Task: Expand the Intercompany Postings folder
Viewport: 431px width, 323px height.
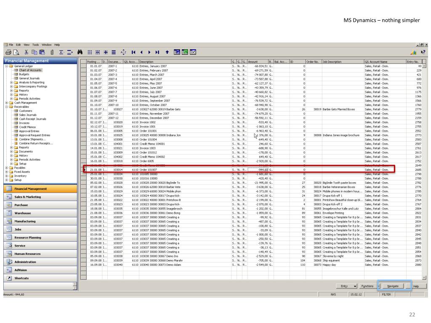Action: pos(11,87)
